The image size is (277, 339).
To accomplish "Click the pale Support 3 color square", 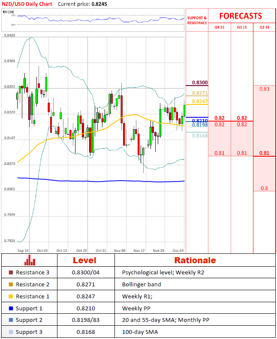I will tap(11, 333).
